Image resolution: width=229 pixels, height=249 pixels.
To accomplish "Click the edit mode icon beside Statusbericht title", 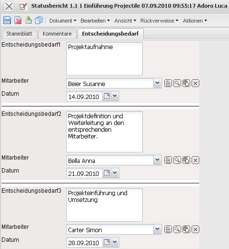I will click(x=23, y=6).
